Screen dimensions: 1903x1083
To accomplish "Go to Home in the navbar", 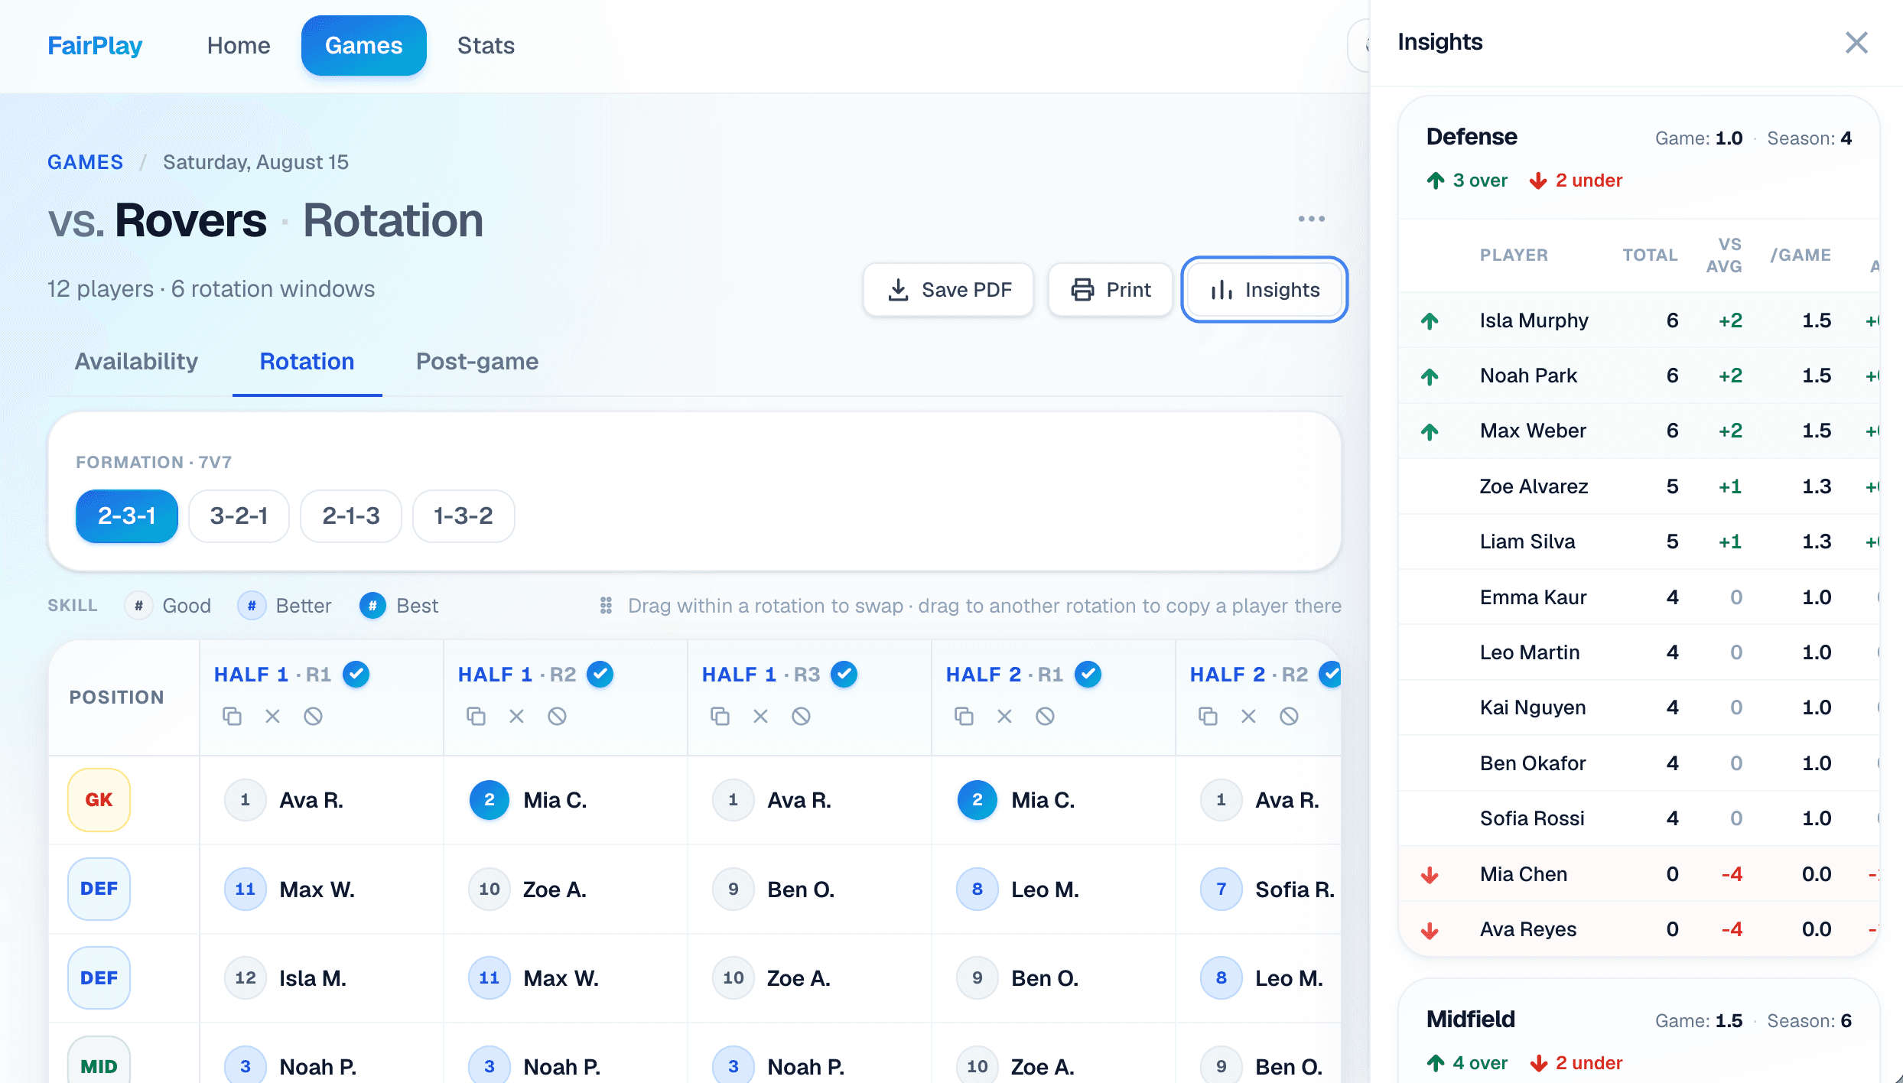I will point(239,45).
